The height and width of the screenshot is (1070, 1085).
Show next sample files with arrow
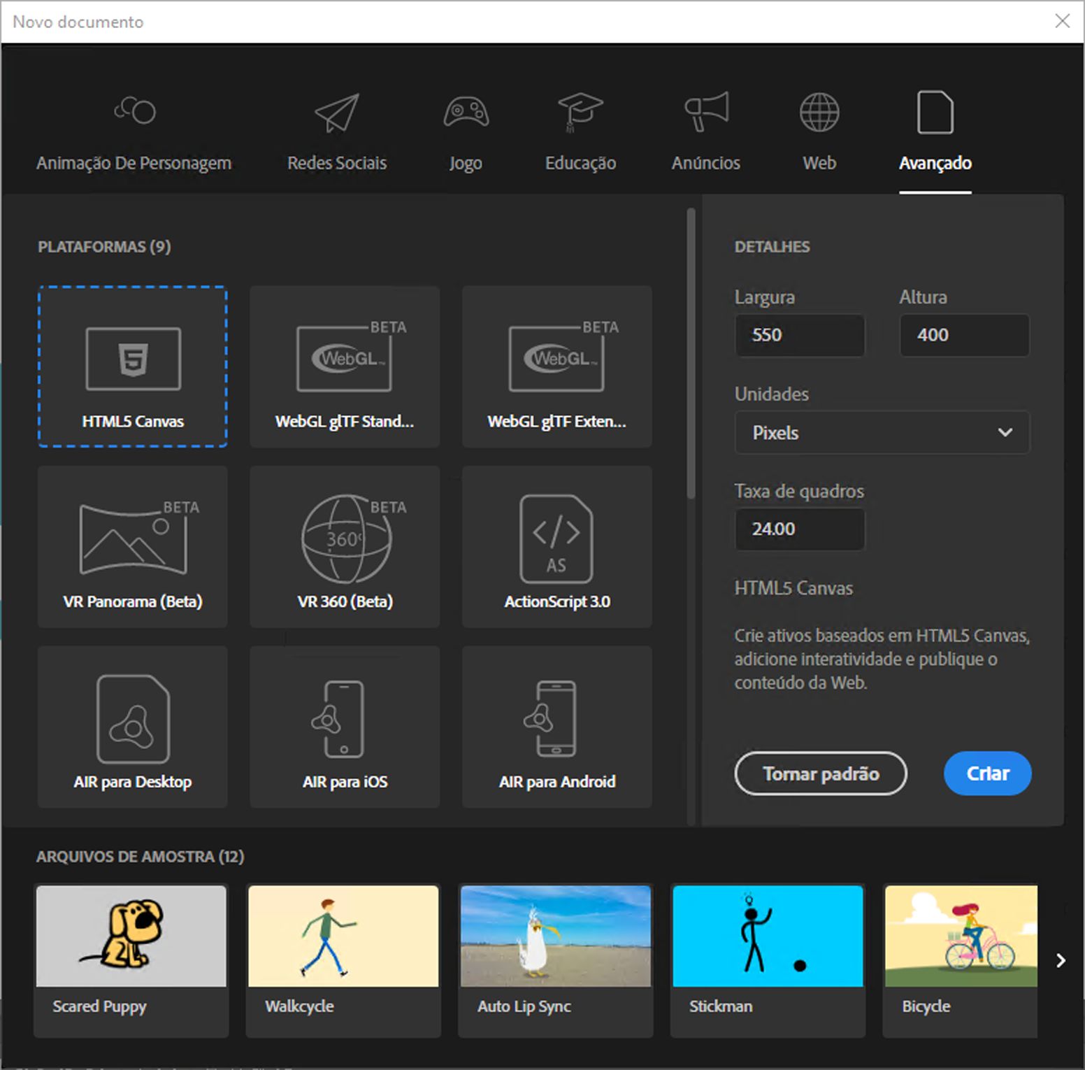click(x=1061, y=961)
